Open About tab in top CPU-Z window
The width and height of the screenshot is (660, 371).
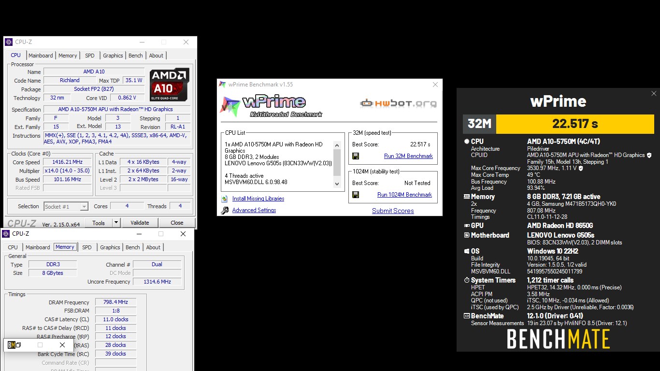click(x=156, y=56)
